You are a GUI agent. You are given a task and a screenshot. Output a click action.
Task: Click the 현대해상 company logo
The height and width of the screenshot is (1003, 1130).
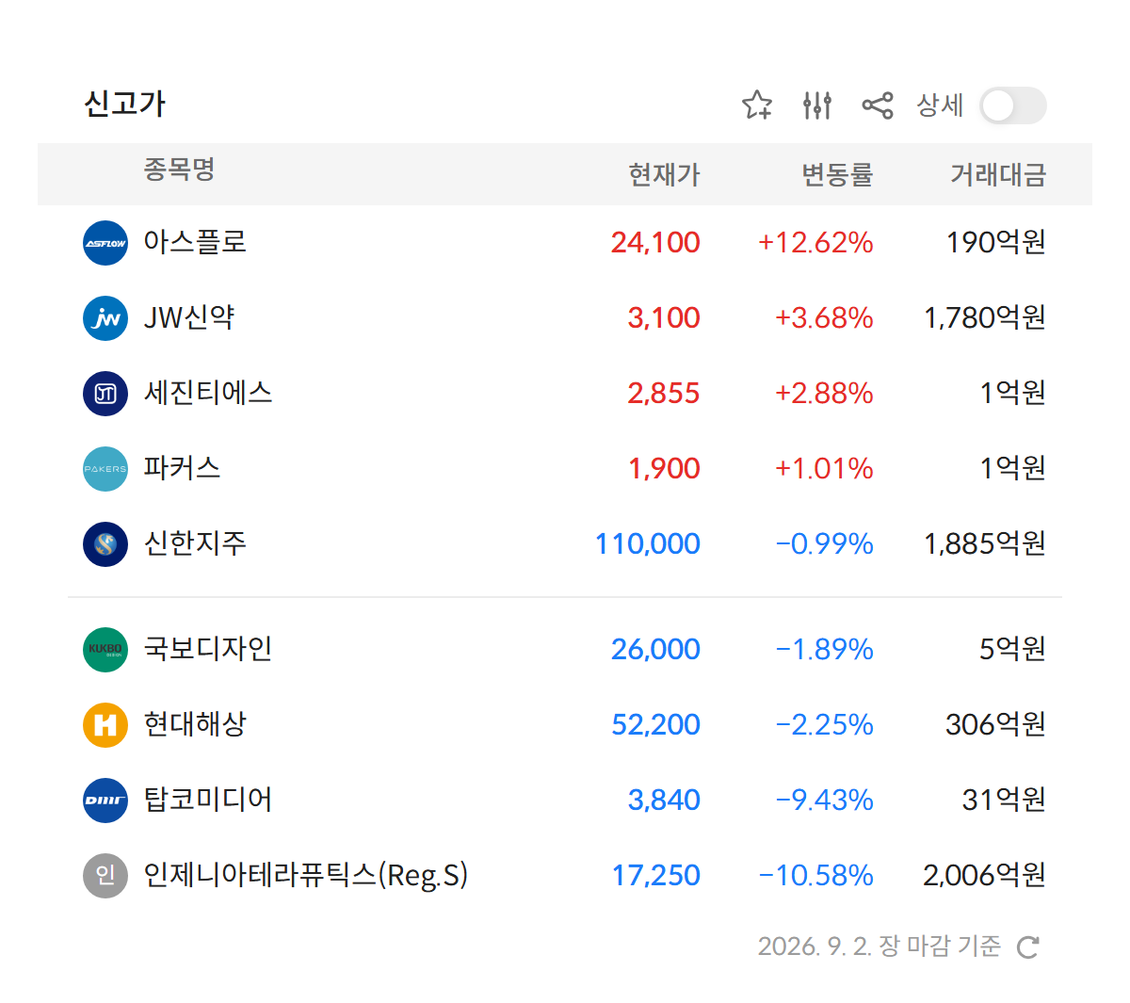pos(105,725)
